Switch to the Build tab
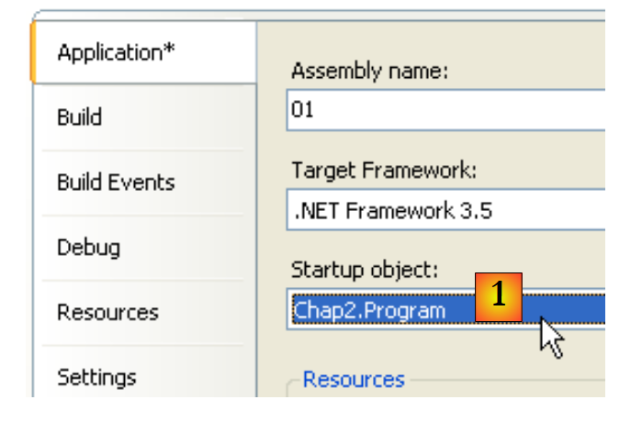642x433 pixels. click(x=80, y=117)
